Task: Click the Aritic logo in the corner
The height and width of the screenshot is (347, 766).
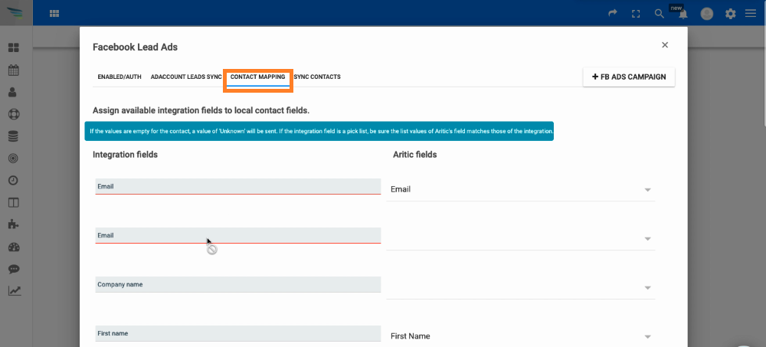Action: [16, 13]
